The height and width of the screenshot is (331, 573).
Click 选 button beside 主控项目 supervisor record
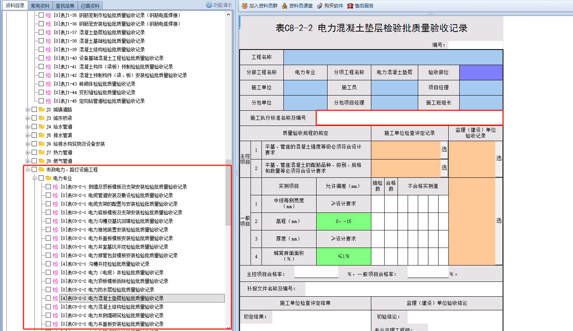499,158
